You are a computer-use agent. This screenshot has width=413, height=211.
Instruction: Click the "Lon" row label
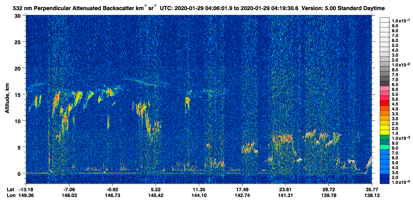11,195
